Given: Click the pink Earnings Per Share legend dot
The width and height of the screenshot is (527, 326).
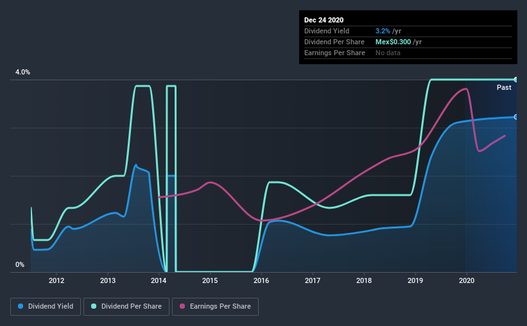Looking at the screenshot, I should point(182,306).
